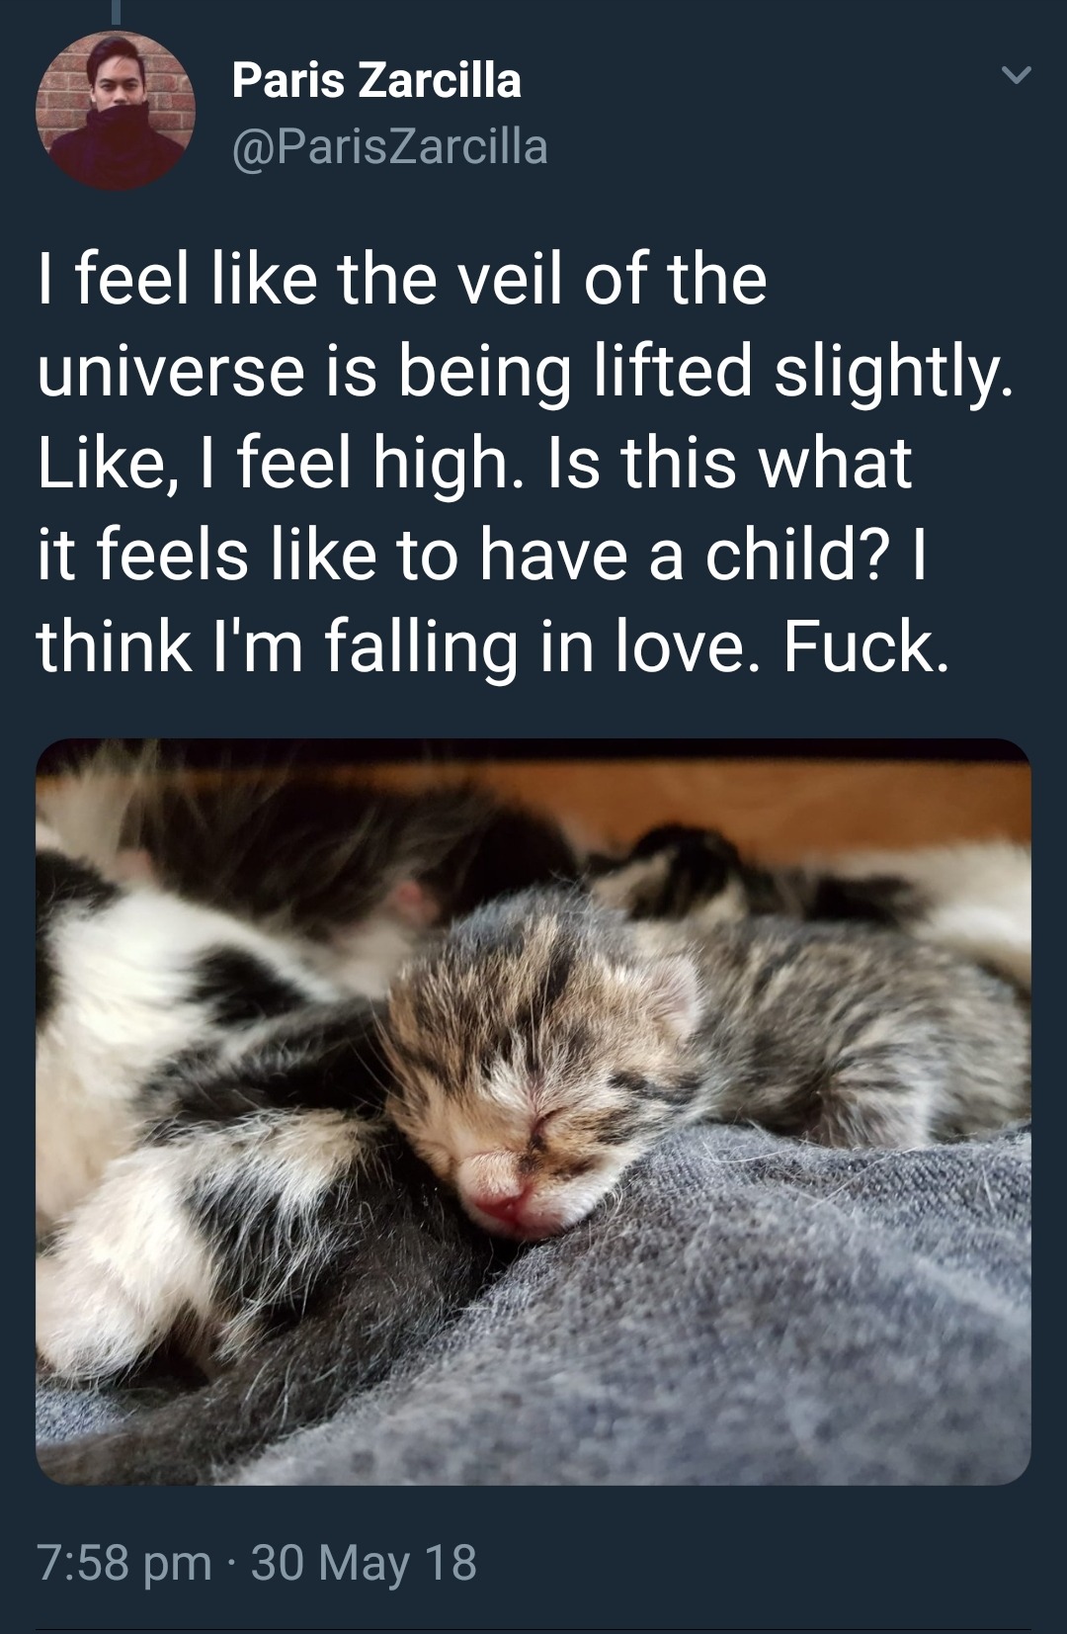
Task: Open Paris Zarcilla's profile avatar
Action: (x=116, y=110)
